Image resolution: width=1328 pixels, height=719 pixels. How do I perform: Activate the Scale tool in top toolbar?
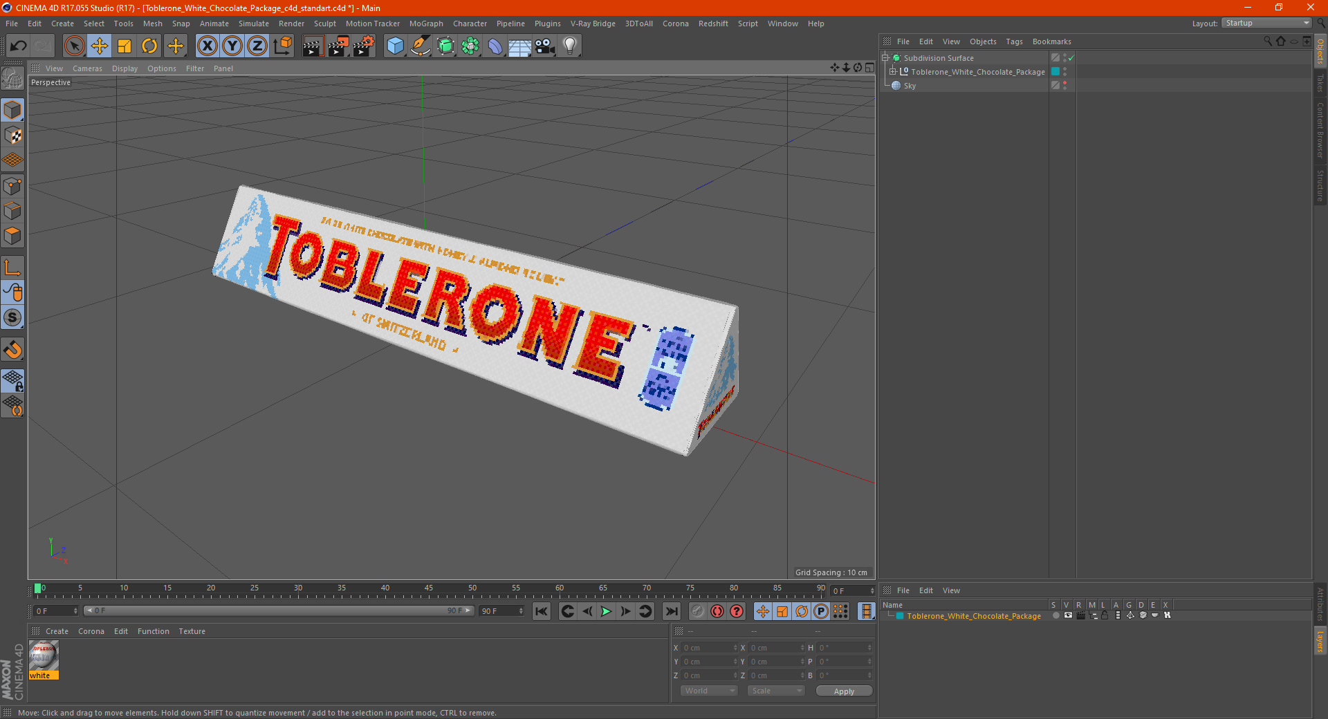pos(124,46)
